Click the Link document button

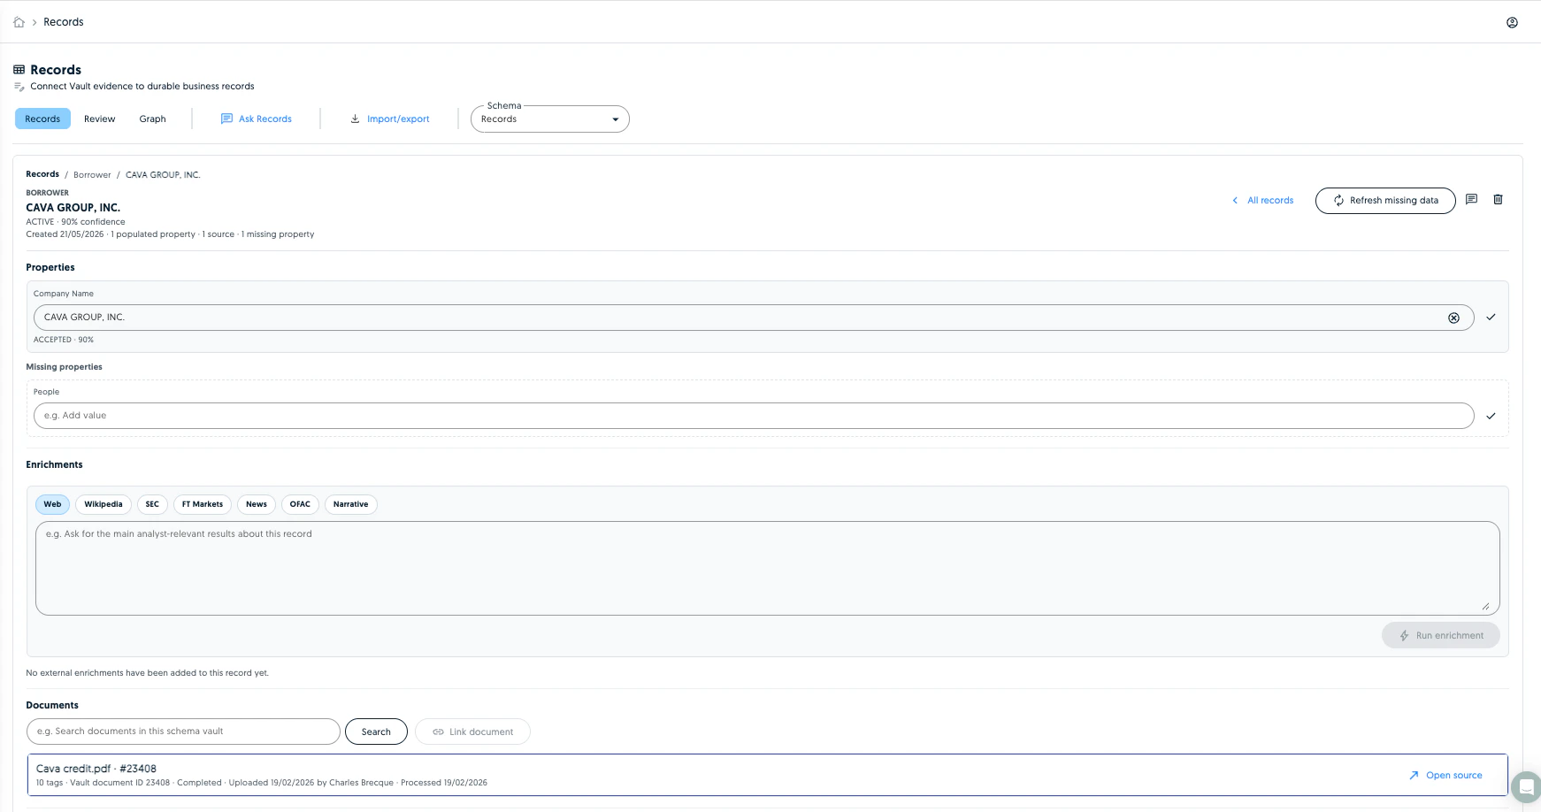472,732
